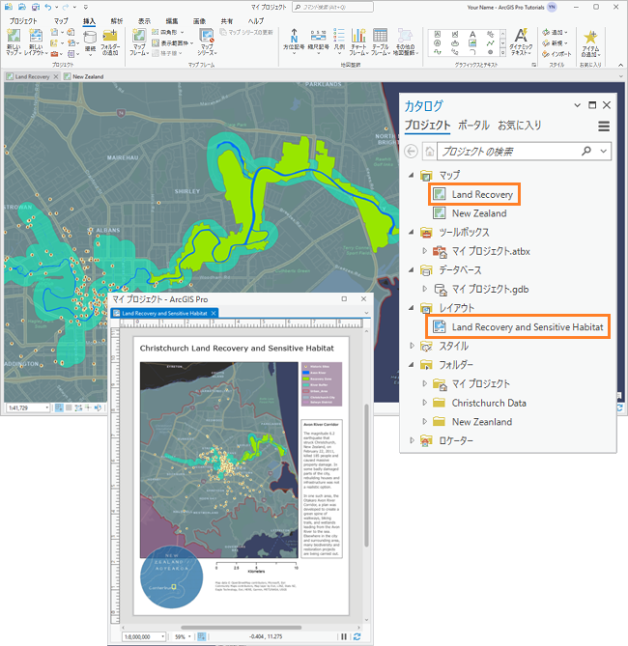Expand the ロケーター tree node
Screen dimensions: 628x646
[x=412, y=440]
